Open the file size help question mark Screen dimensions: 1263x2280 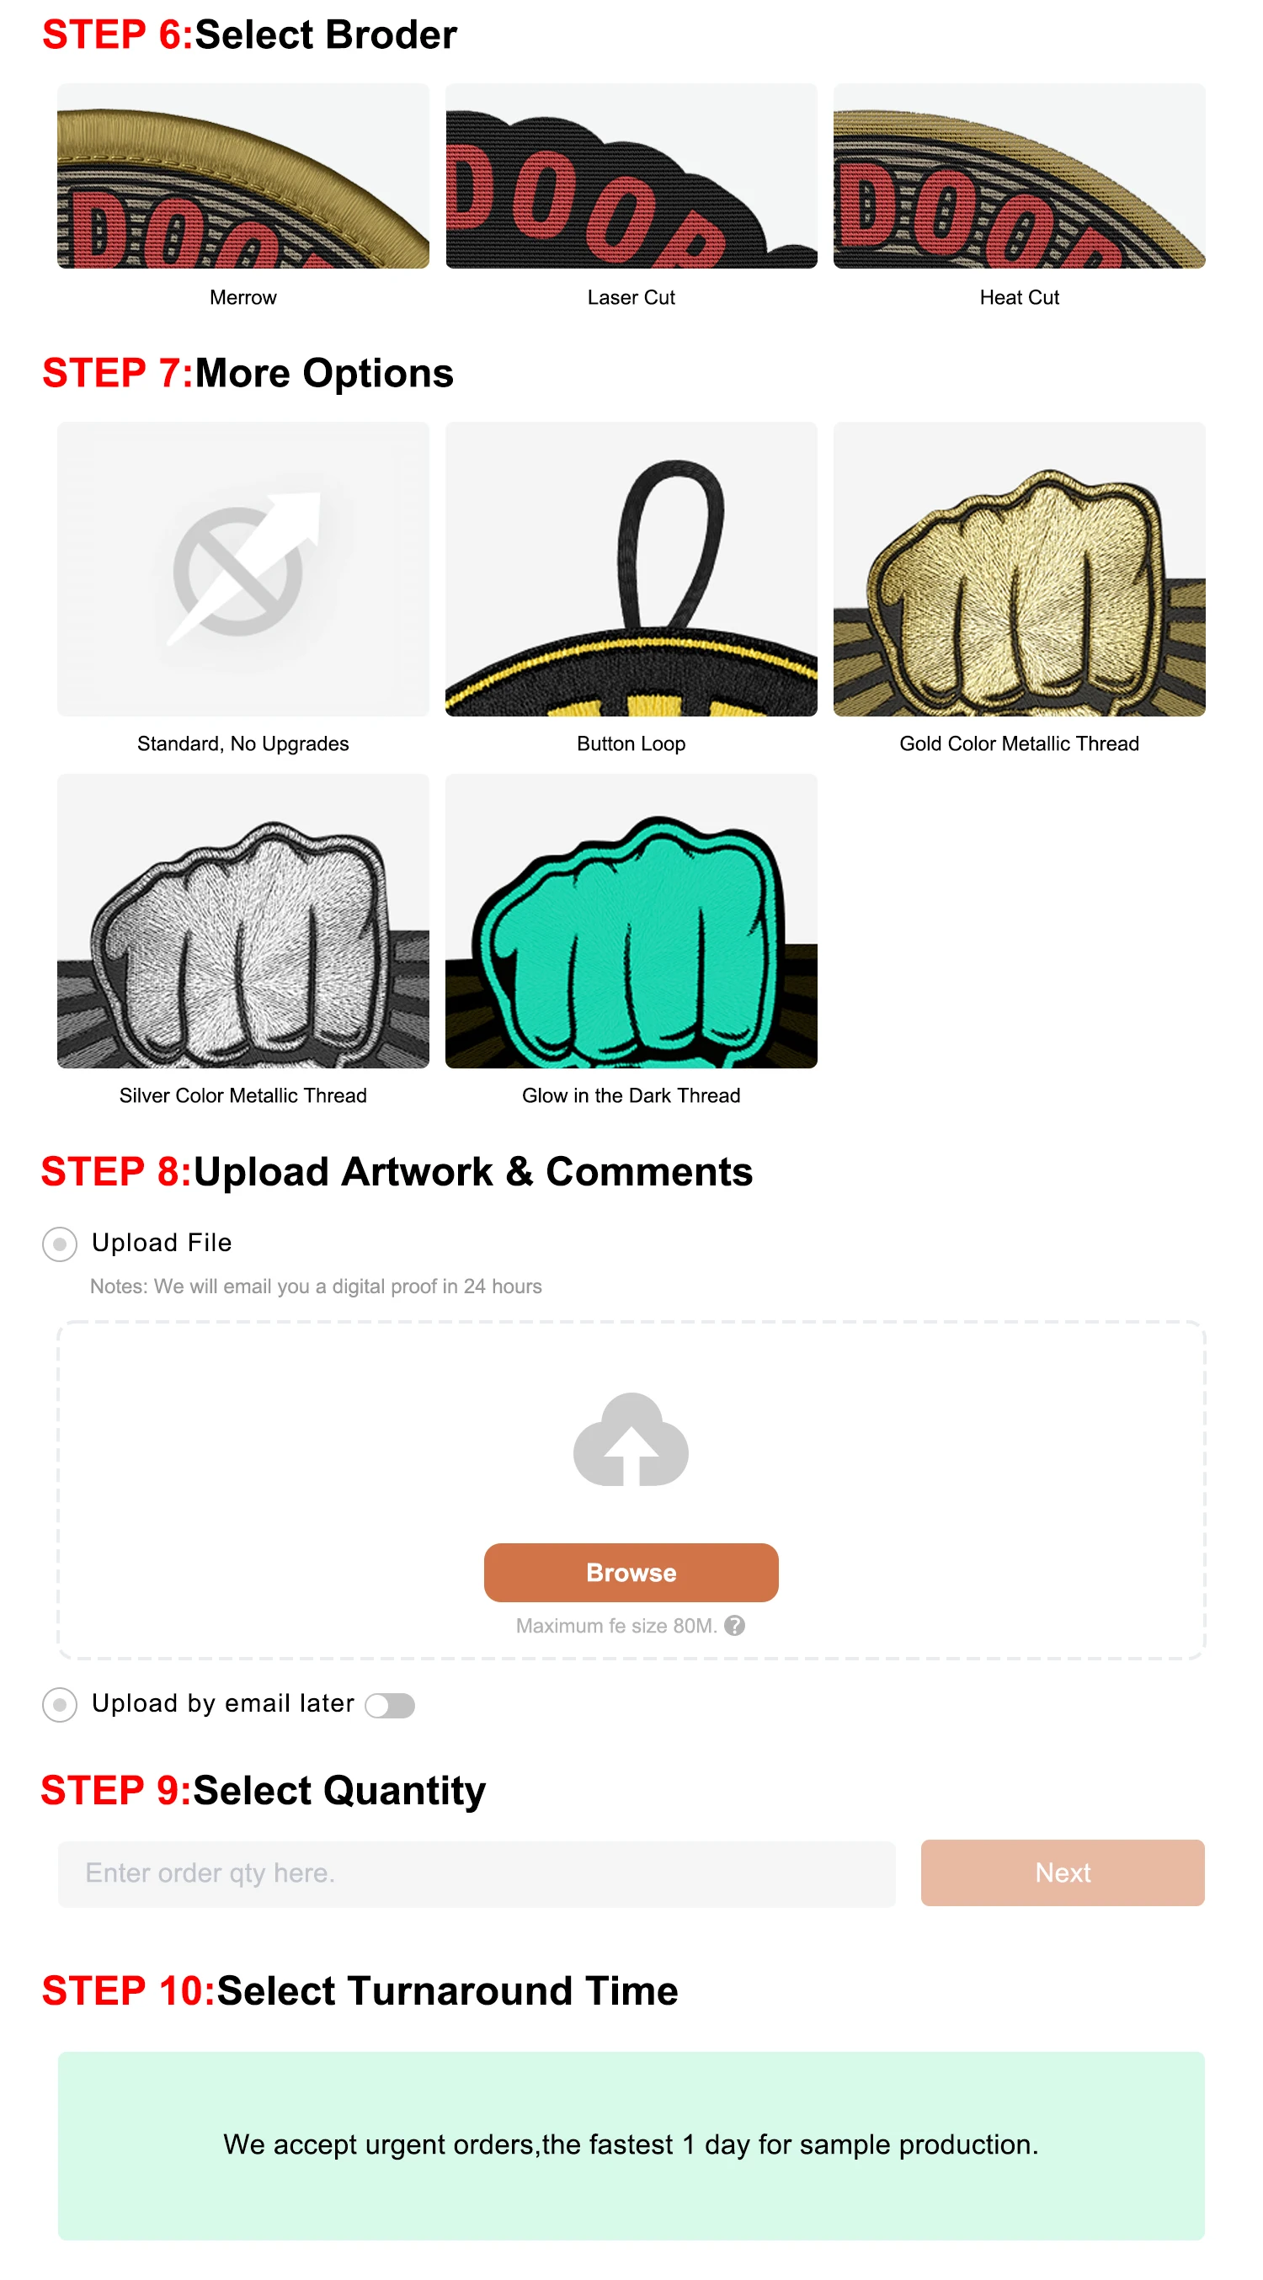tap(733, 1625)
